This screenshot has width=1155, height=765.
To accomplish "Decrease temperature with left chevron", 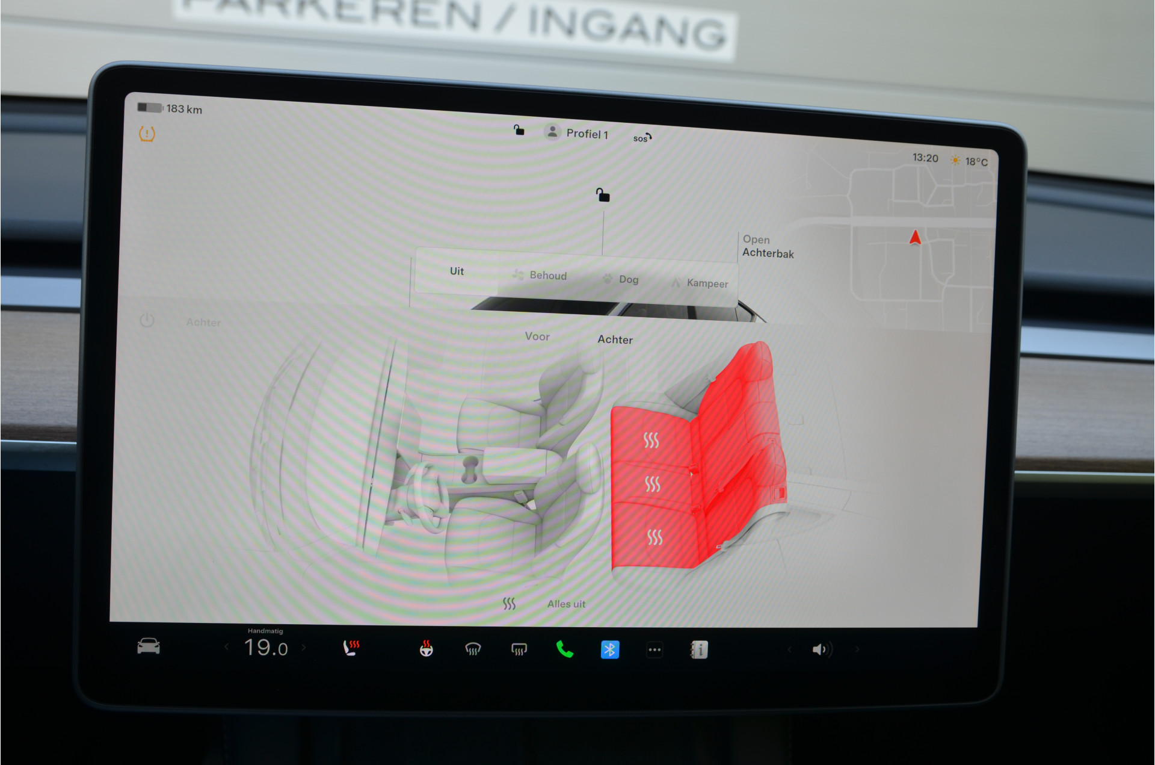I will 227,647.
